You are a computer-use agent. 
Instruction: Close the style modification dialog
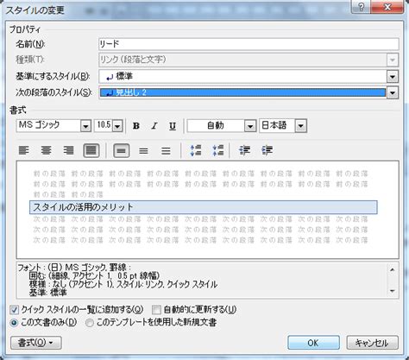coord(387,7)
